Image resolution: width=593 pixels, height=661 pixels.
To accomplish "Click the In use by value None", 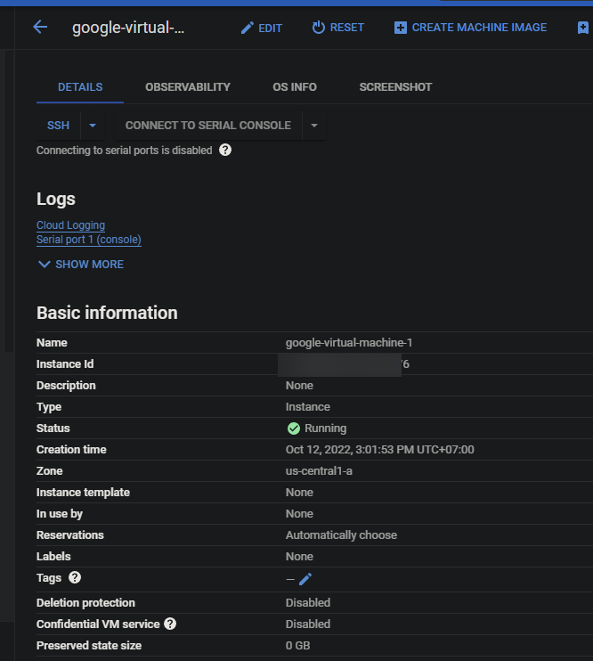I will pos(300,513).
